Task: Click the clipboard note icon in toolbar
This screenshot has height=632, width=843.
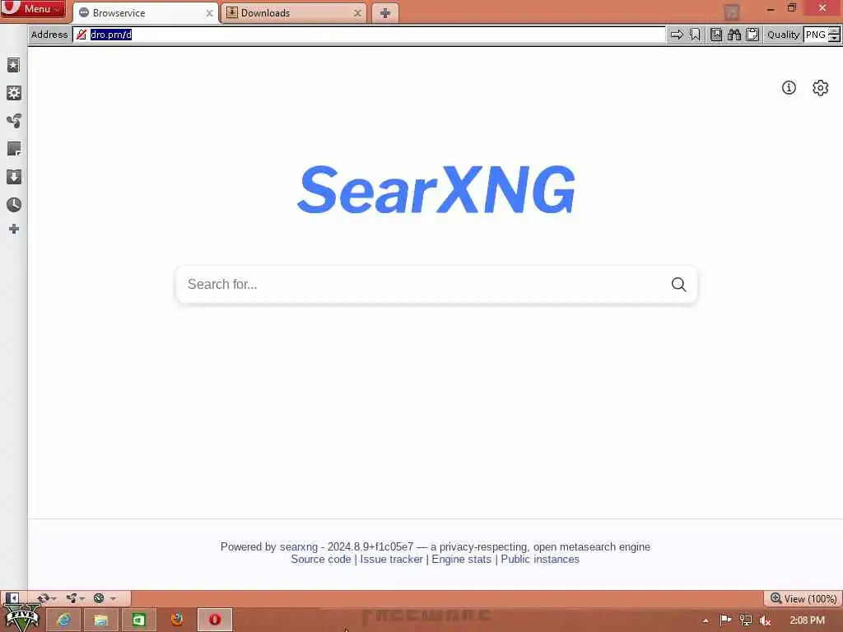Action: click(752, 35)
